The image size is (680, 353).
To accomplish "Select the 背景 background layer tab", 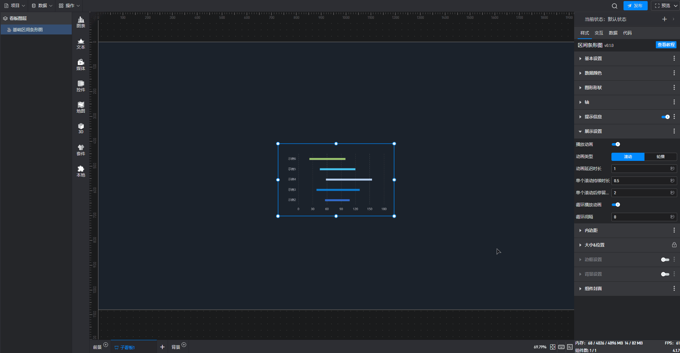I will 176,347.
